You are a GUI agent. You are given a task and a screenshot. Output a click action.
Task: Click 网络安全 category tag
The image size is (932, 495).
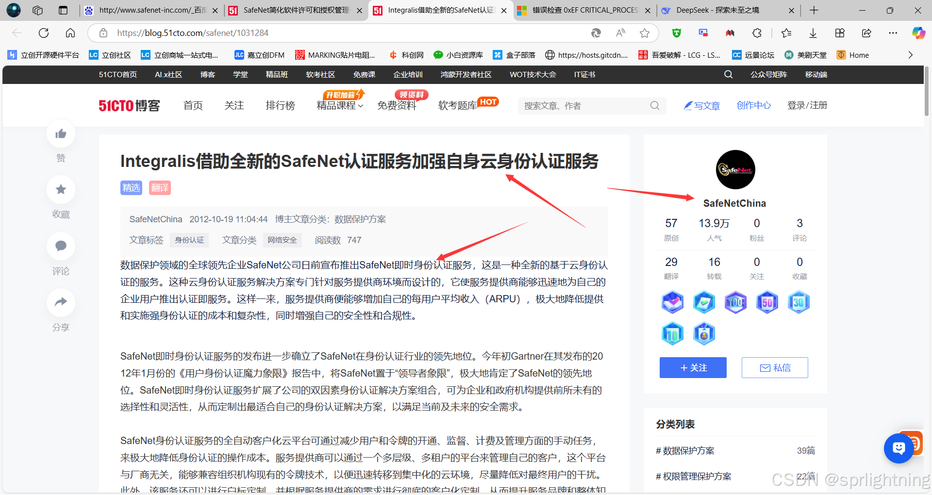[282, 240]
